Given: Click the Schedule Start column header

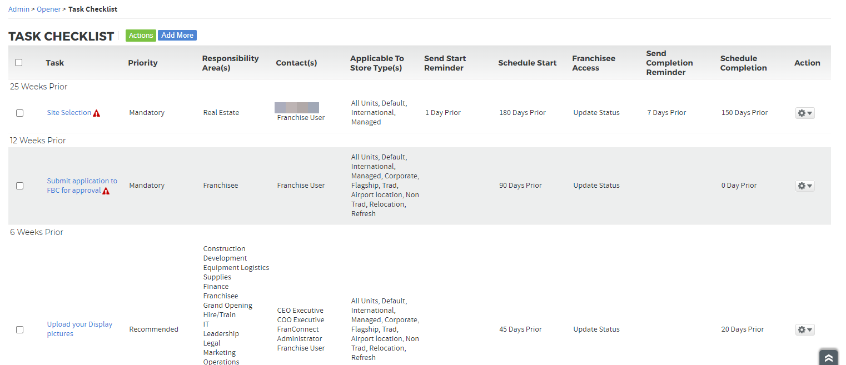Looking at the screenshot, I should [527, 63].
